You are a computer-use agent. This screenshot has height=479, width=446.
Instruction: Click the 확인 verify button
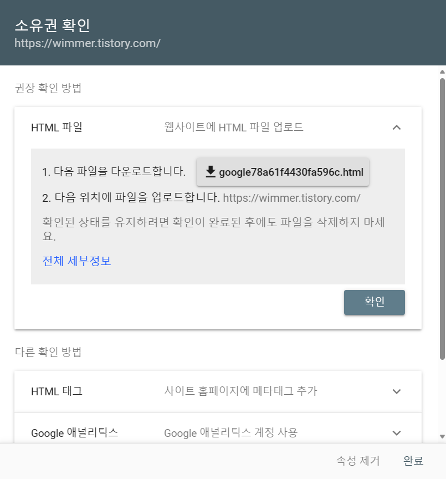point(375,302)
